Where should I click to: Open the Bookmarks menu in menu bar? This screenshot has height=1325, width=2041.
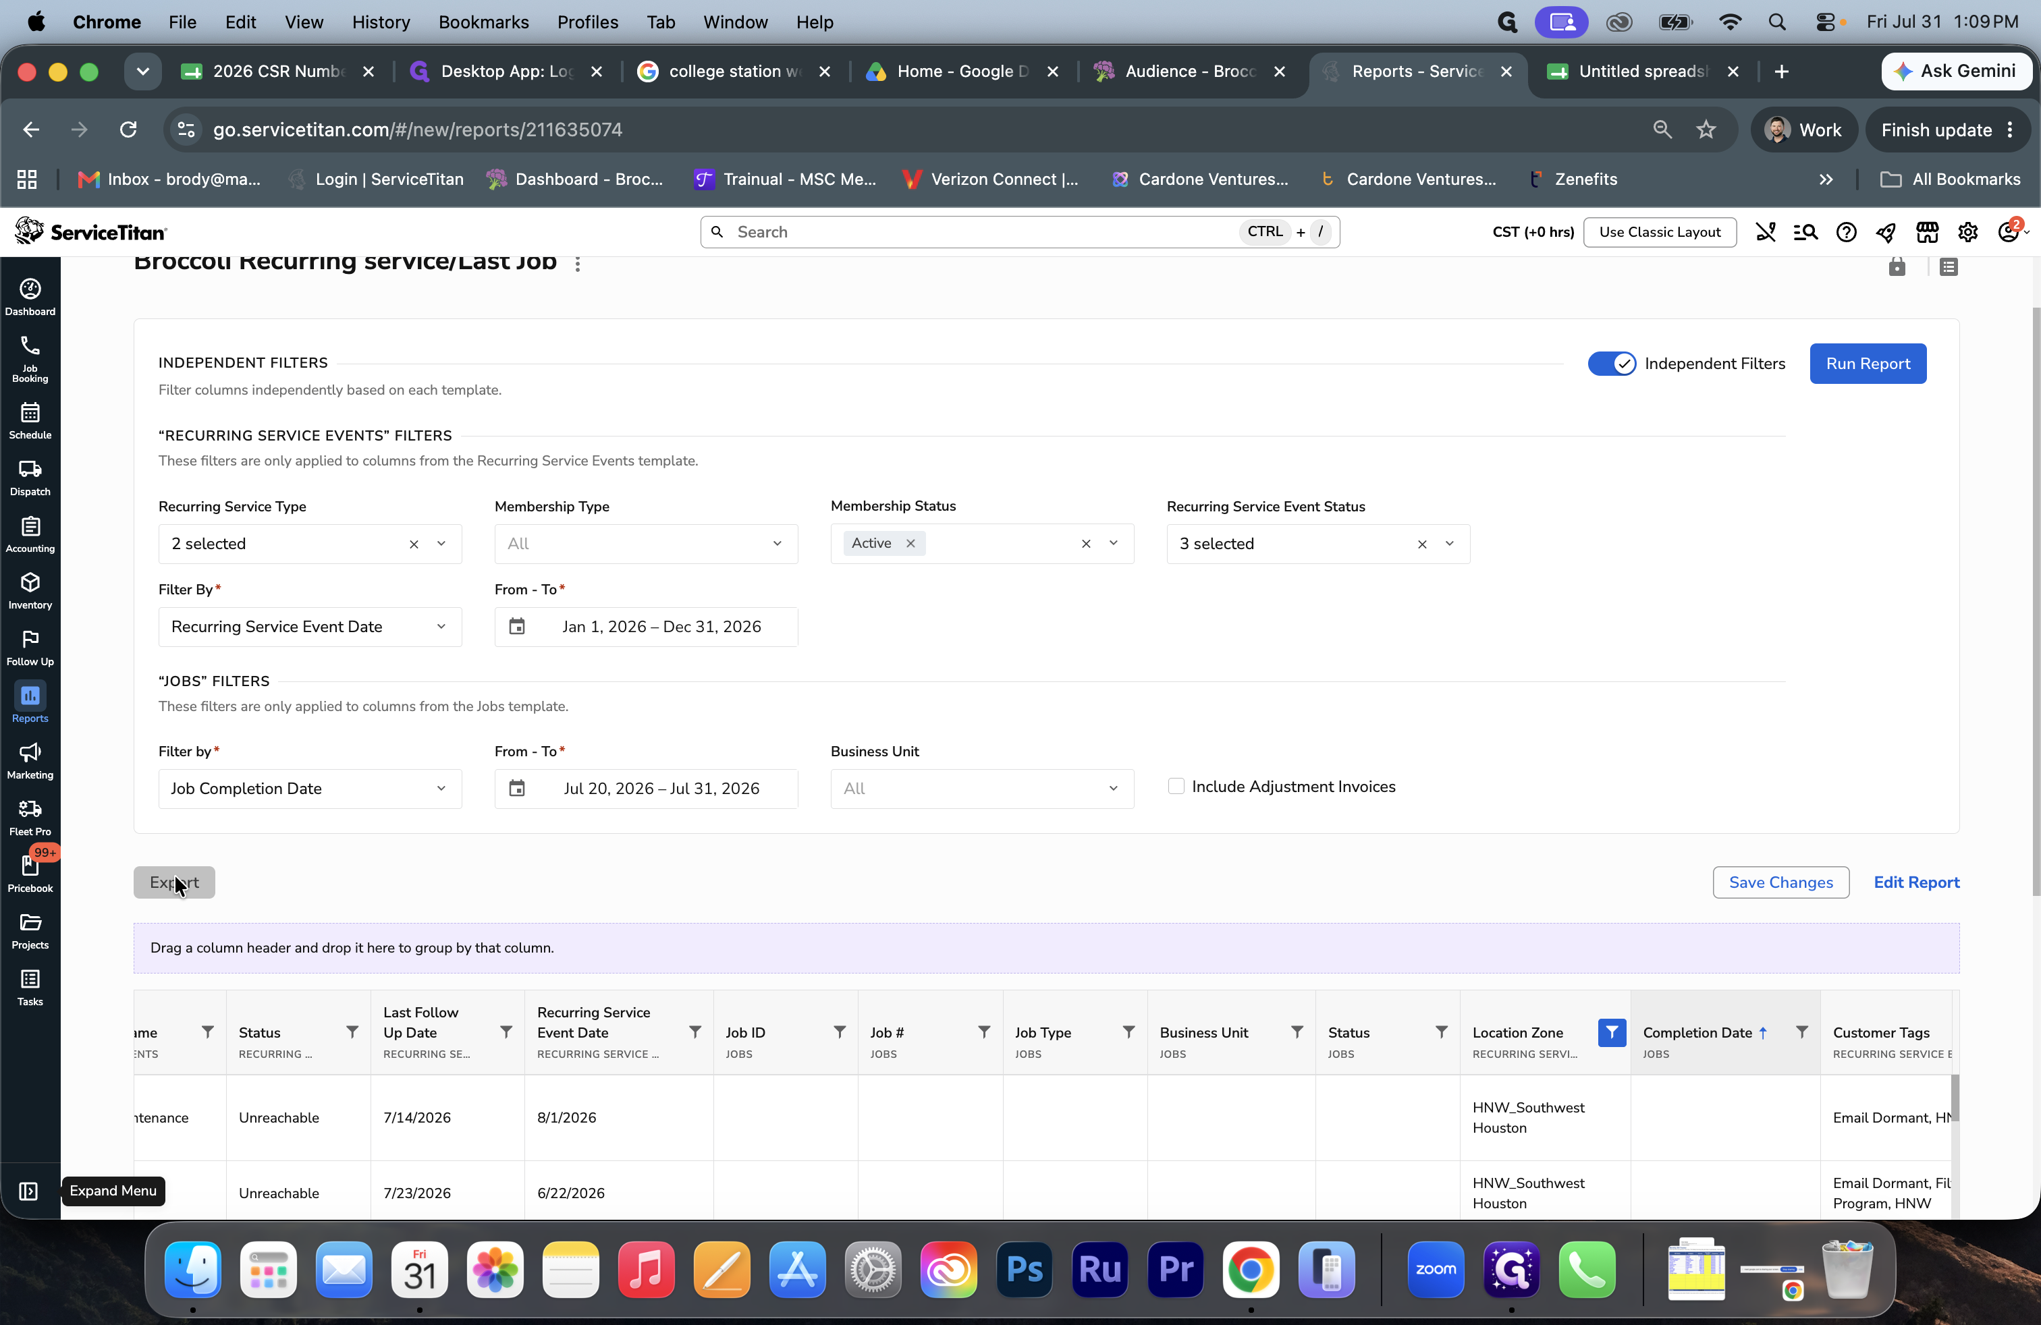[483, 22]
